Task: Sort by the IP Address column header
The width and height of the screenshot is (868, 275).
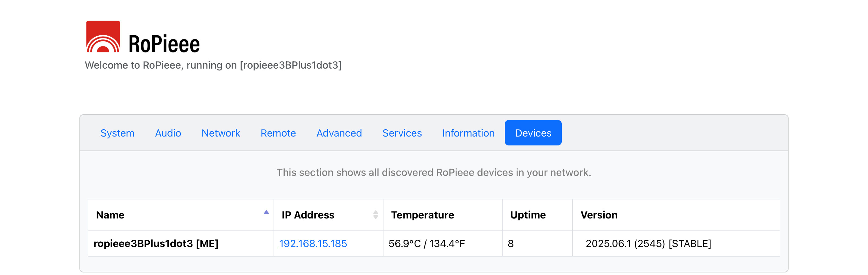Action: click(x=329, y=215)
